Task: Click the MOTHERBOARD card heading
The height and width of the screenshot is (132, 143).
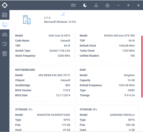Action: [25, 70]
